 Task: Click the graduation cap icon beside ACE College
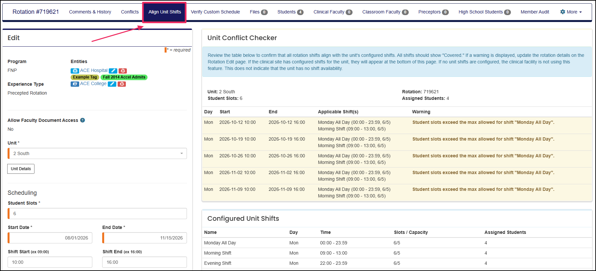point(75,84)
